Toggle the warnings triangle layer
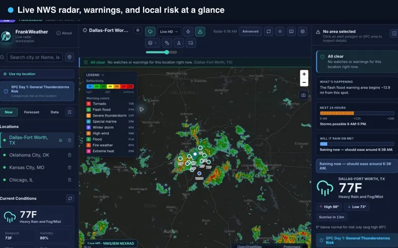Viewport: 398px width, 248px height. tap(200, 32)
